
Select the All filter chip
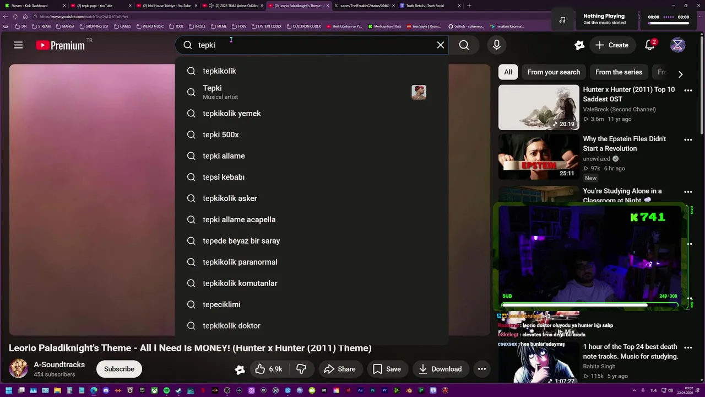[x=508, y=72]
